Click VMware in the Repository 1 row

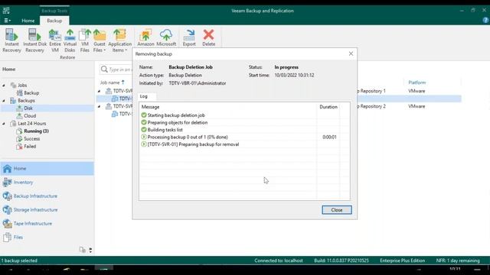coord(416,91)
